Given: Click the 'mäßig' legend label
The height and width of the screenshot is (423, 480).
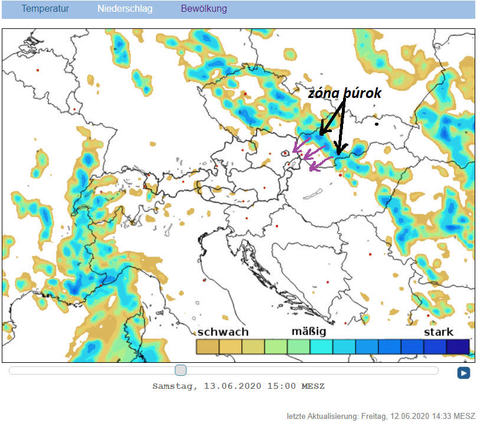Looking at the screenshot, I should (309, 332).
